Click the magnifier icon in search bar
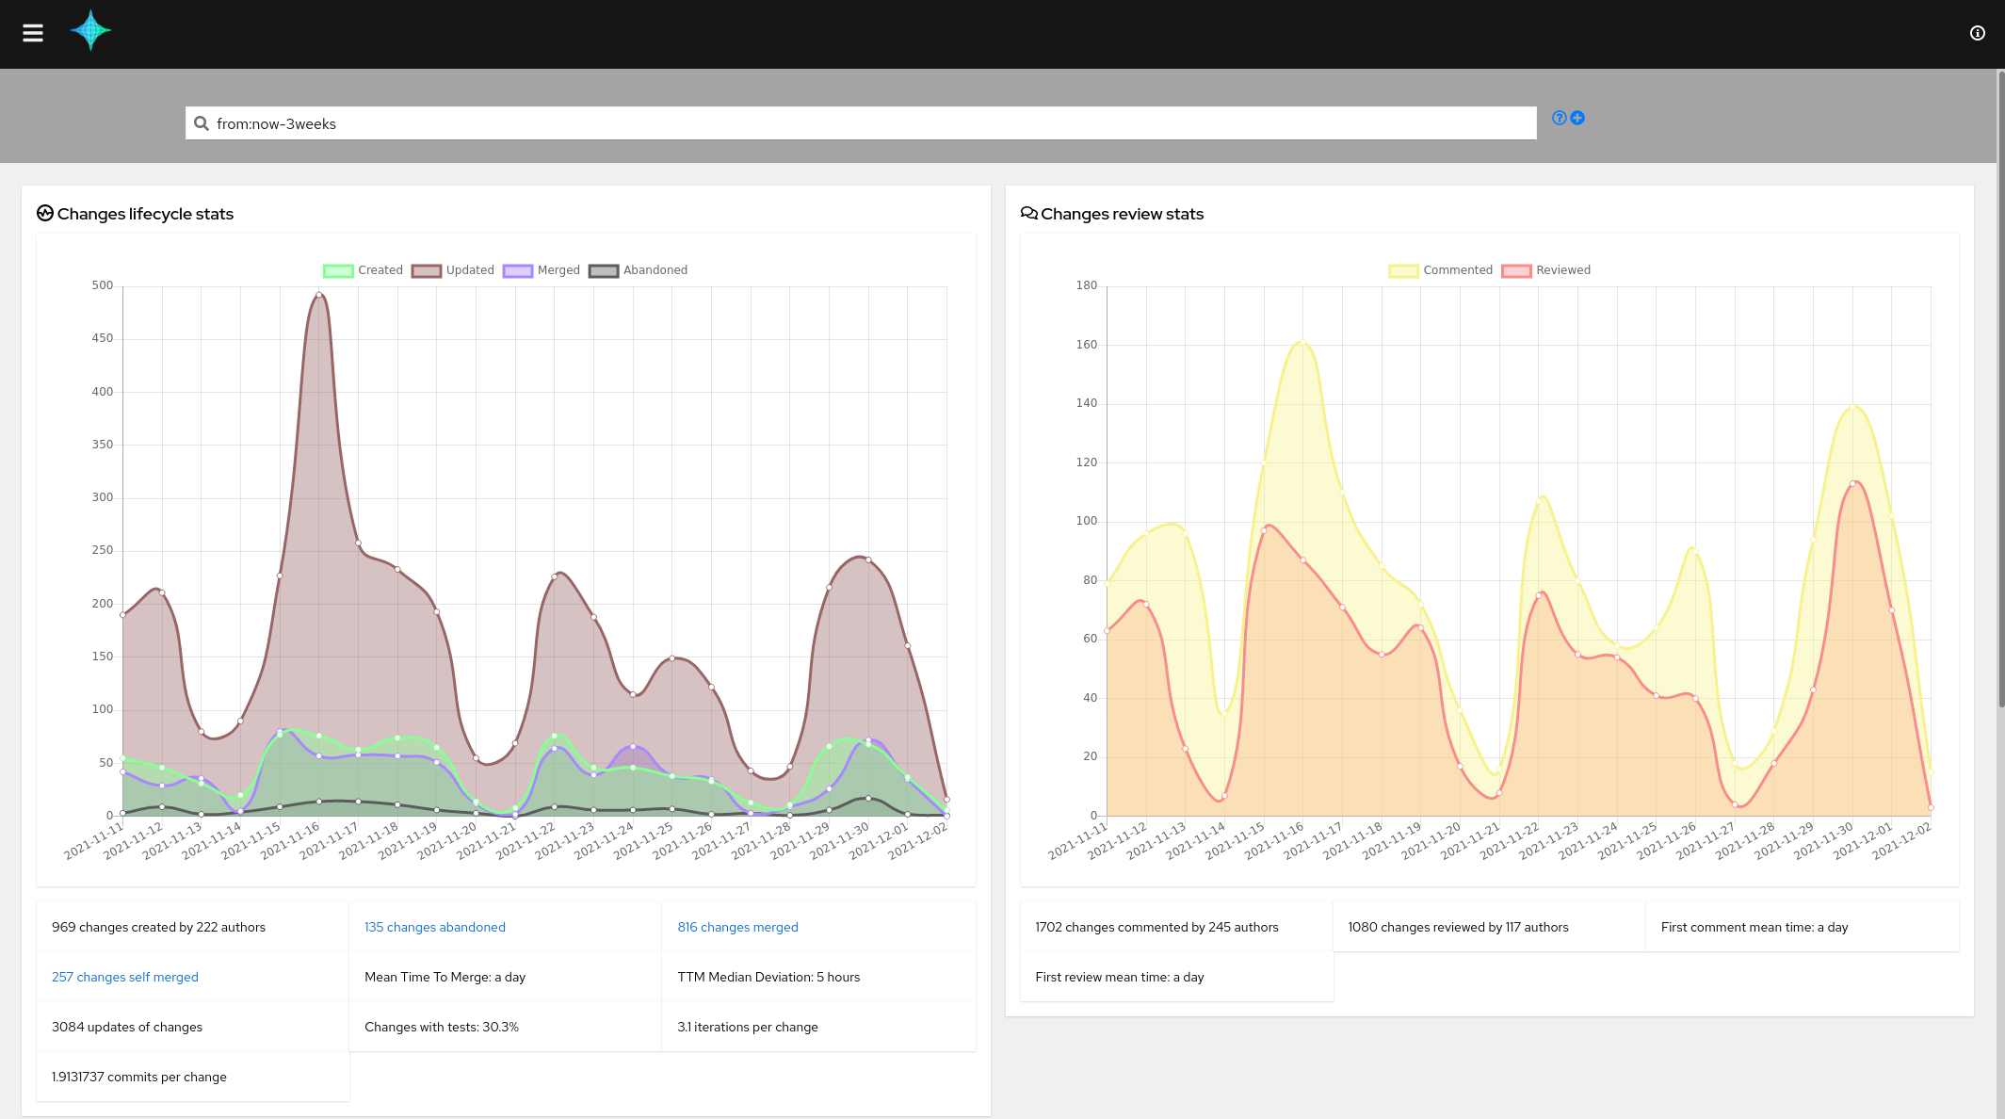Viewport: 2005px width, 1119px height. pyautogui.click(x=201, y=123)
